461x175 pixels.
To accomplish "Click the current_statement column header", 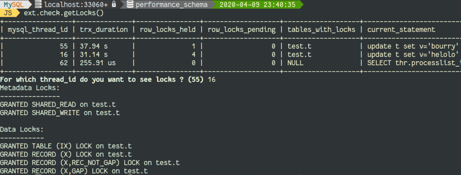I will pos(401,30).
